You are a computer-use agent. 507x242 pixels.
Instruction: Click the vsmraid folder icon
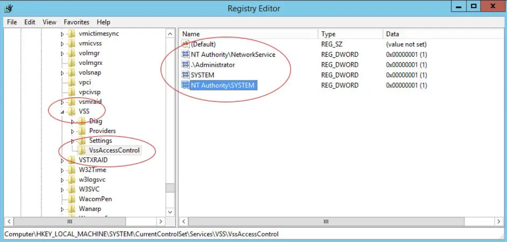click(72, 102)
